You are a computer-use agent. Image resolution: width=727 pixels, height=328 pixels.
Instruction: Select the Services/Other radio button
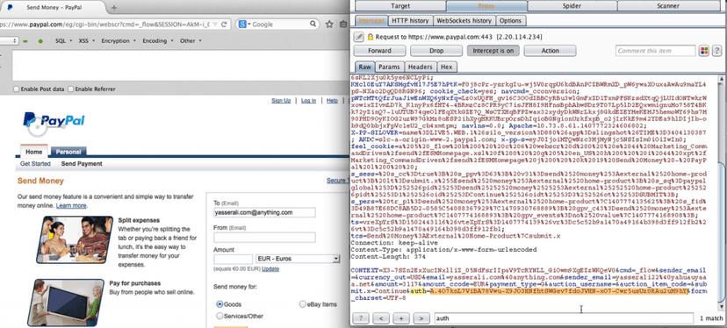(x=220, y=316)
